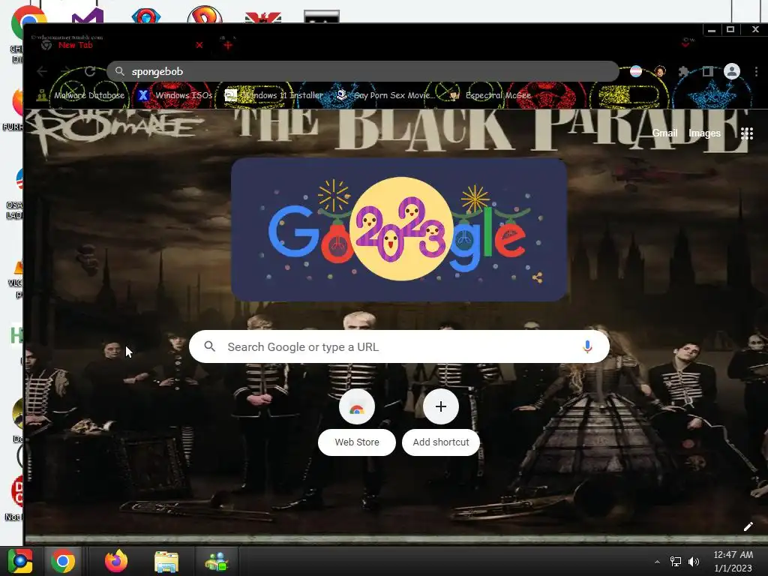This screenshot has height=576, width=768.
Task: Switch to Chrome on the taskbar
Action: (63, 561)
